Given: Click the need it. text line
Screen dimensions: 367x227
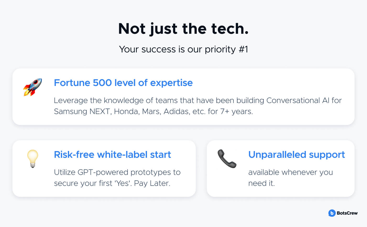Looking at the screenshot, I should pos(261,183).
